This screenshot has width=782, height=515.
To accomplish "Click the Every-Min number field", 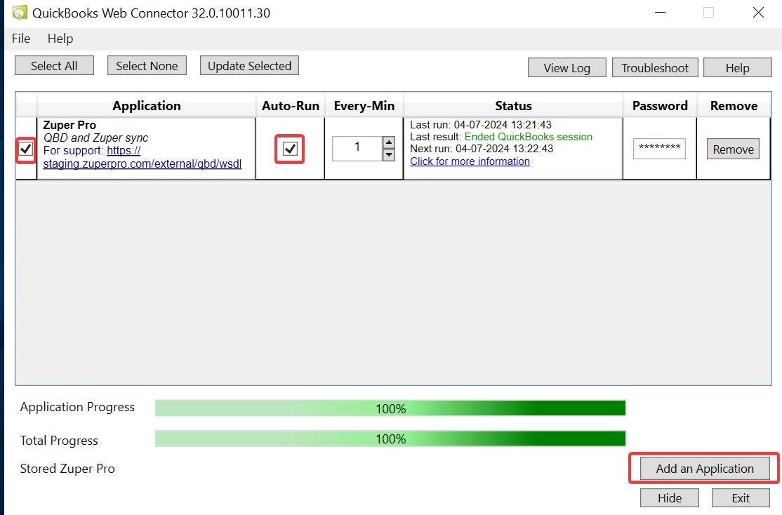I will pos(357,149).
